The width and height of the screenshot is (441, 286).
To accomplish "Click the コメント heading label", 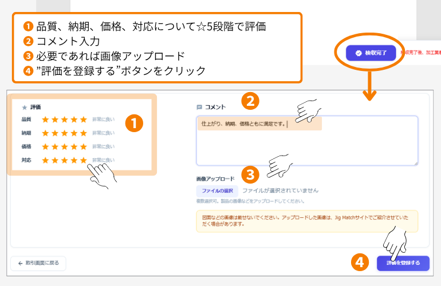I will coord(215,107).
